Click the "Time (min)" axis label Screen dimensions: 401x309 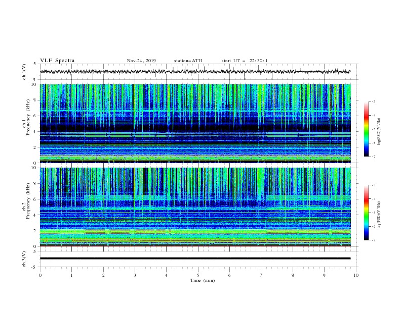pyautogui.click(x=203, y=280)
